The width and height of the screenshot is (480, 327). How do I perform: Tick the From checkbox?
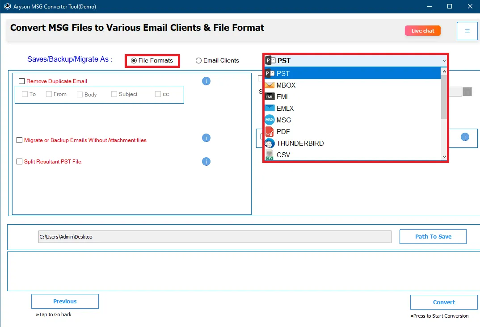point(49,94)
